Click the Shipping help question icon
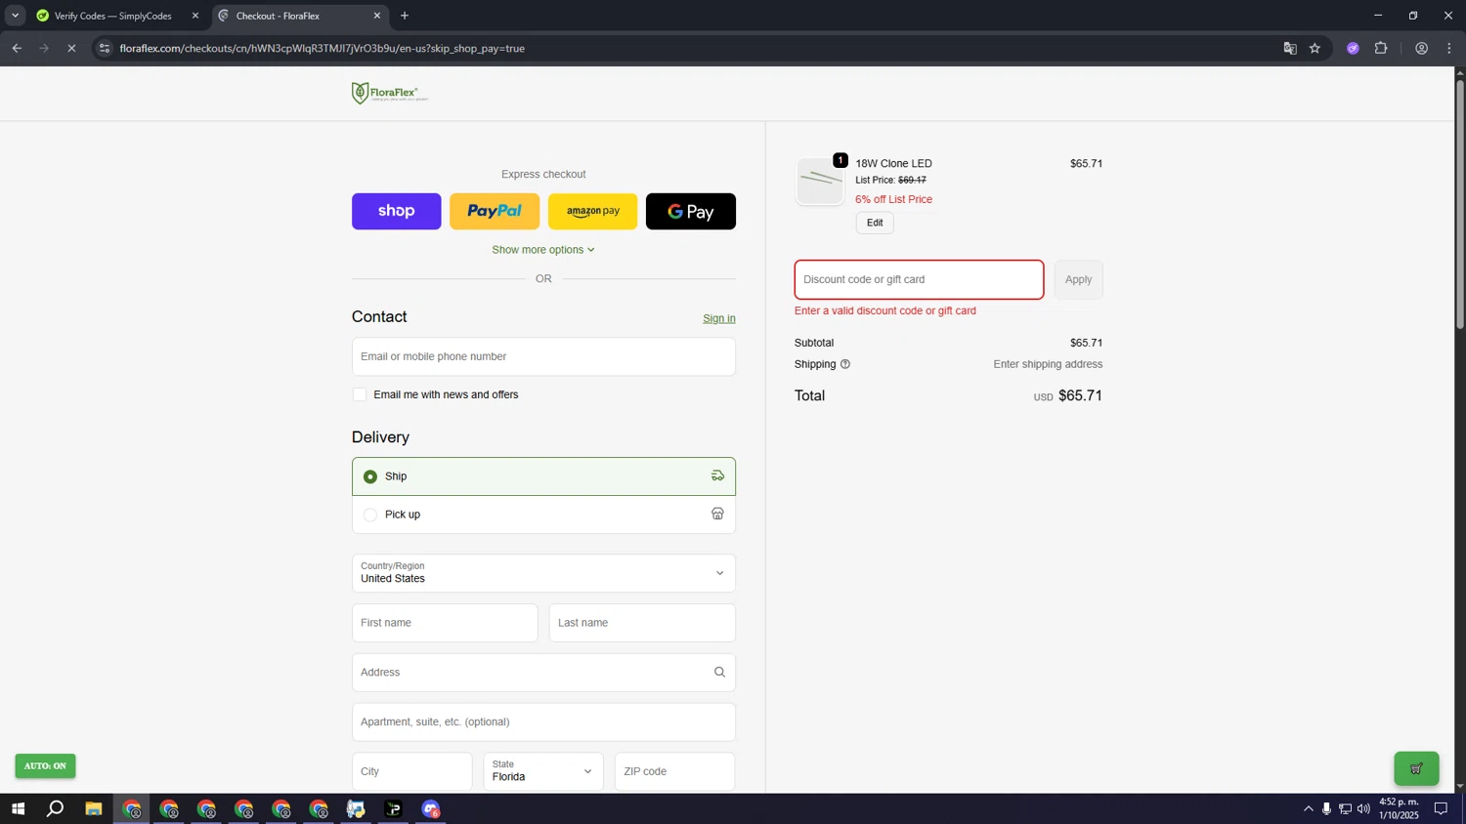The image size is (1466, 824). point(845,364)
